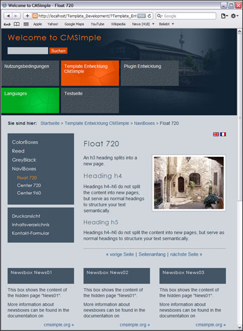
Task: Switch language via the UK flag
Action: pyautogui.click(x=216, y=134)
